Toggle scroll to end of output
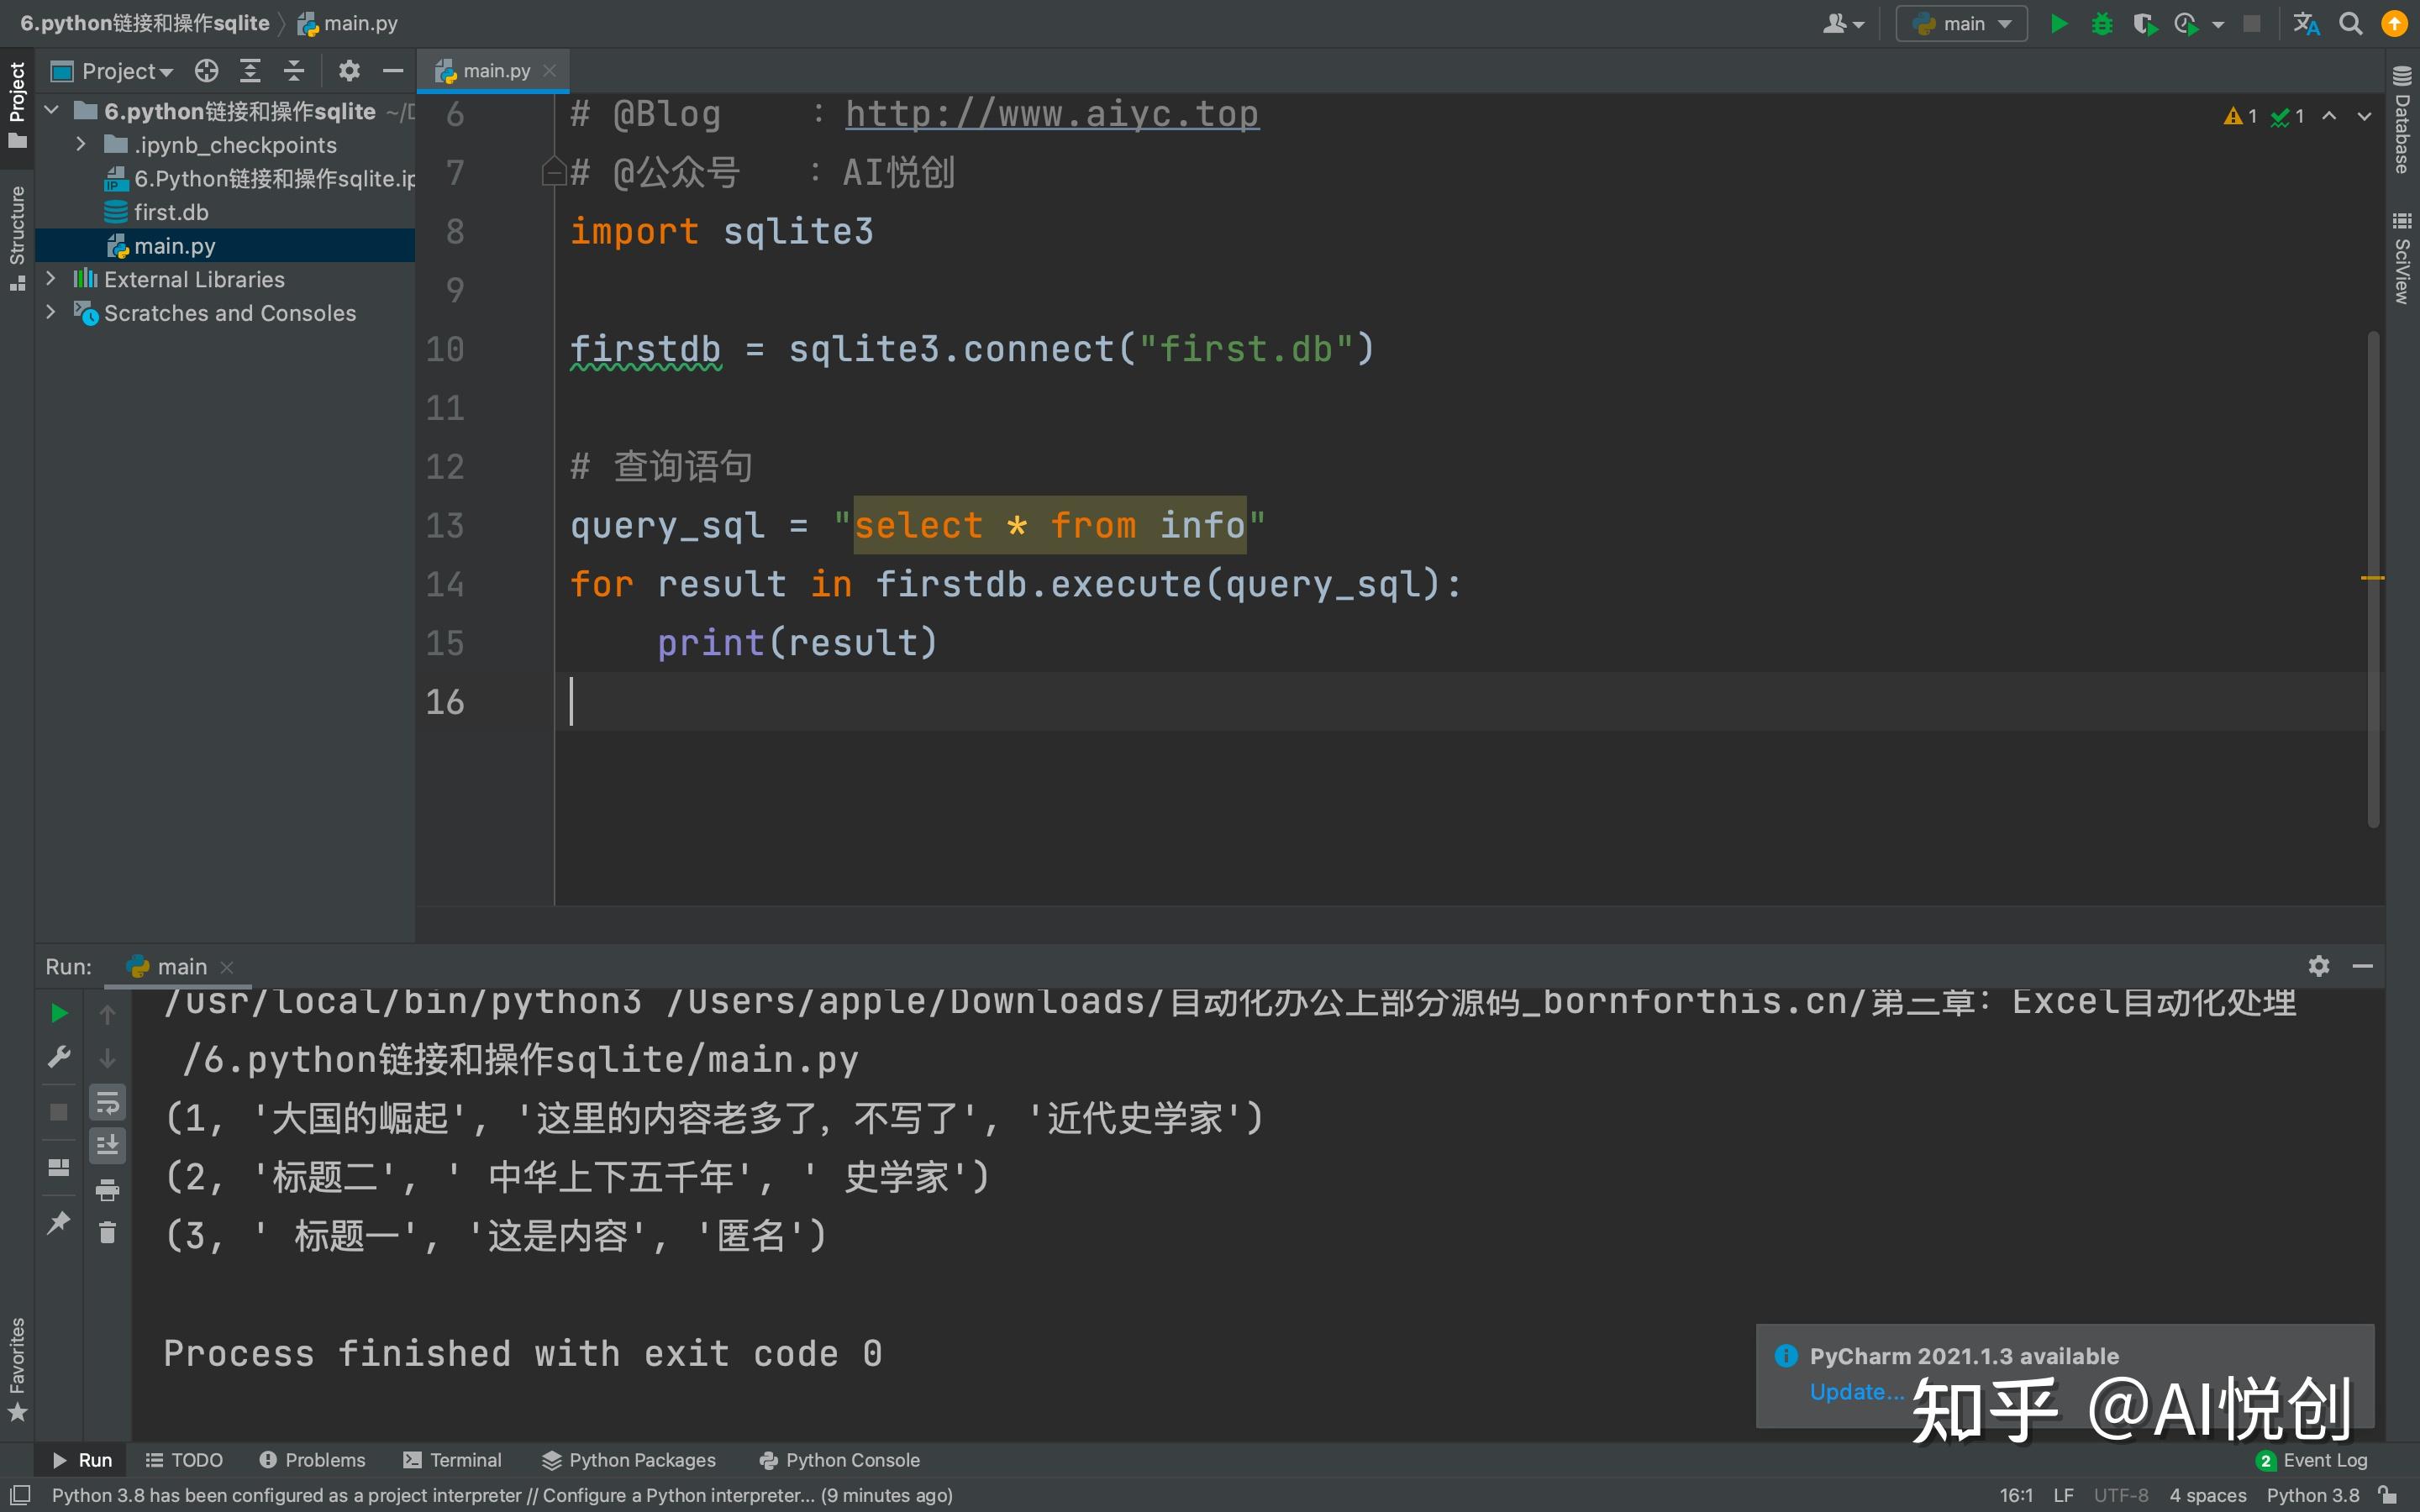The width and height of the screenshot is (2420, 1512). point(107,1146)
